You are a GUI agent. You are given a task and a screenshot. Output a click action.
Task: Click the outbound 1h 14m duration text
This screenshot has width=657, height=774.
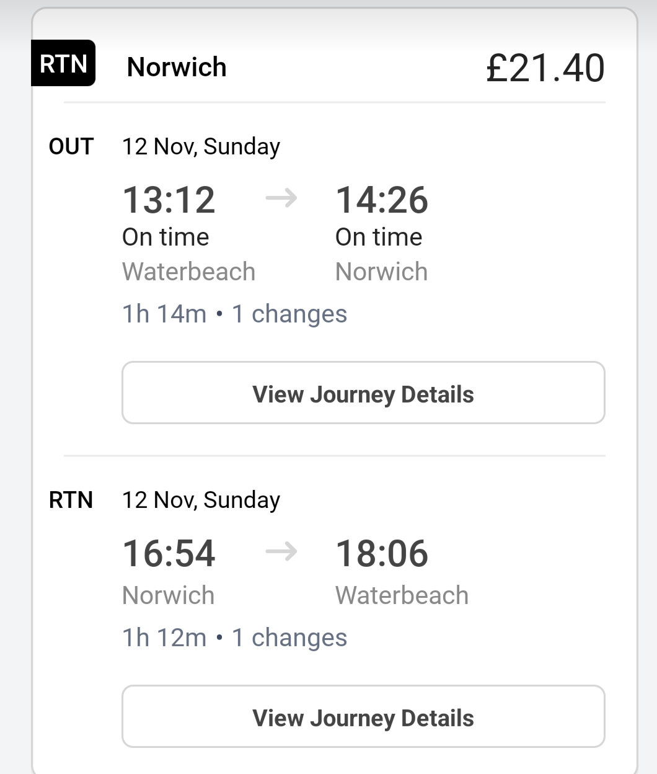point(164,314)
